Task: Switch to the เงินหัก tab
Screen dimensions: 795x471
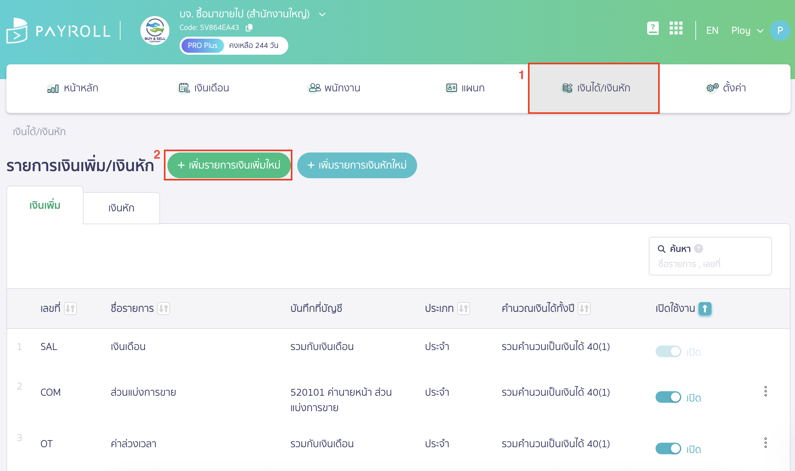Action: (x=121, y=208)
